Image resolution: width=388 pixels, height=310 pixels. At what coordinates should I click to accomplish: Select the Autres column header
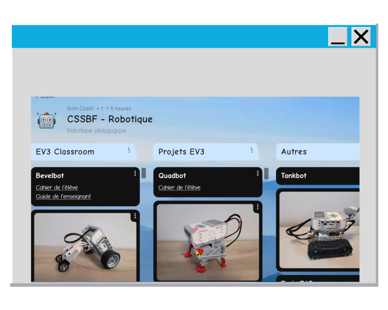point(318,151)
